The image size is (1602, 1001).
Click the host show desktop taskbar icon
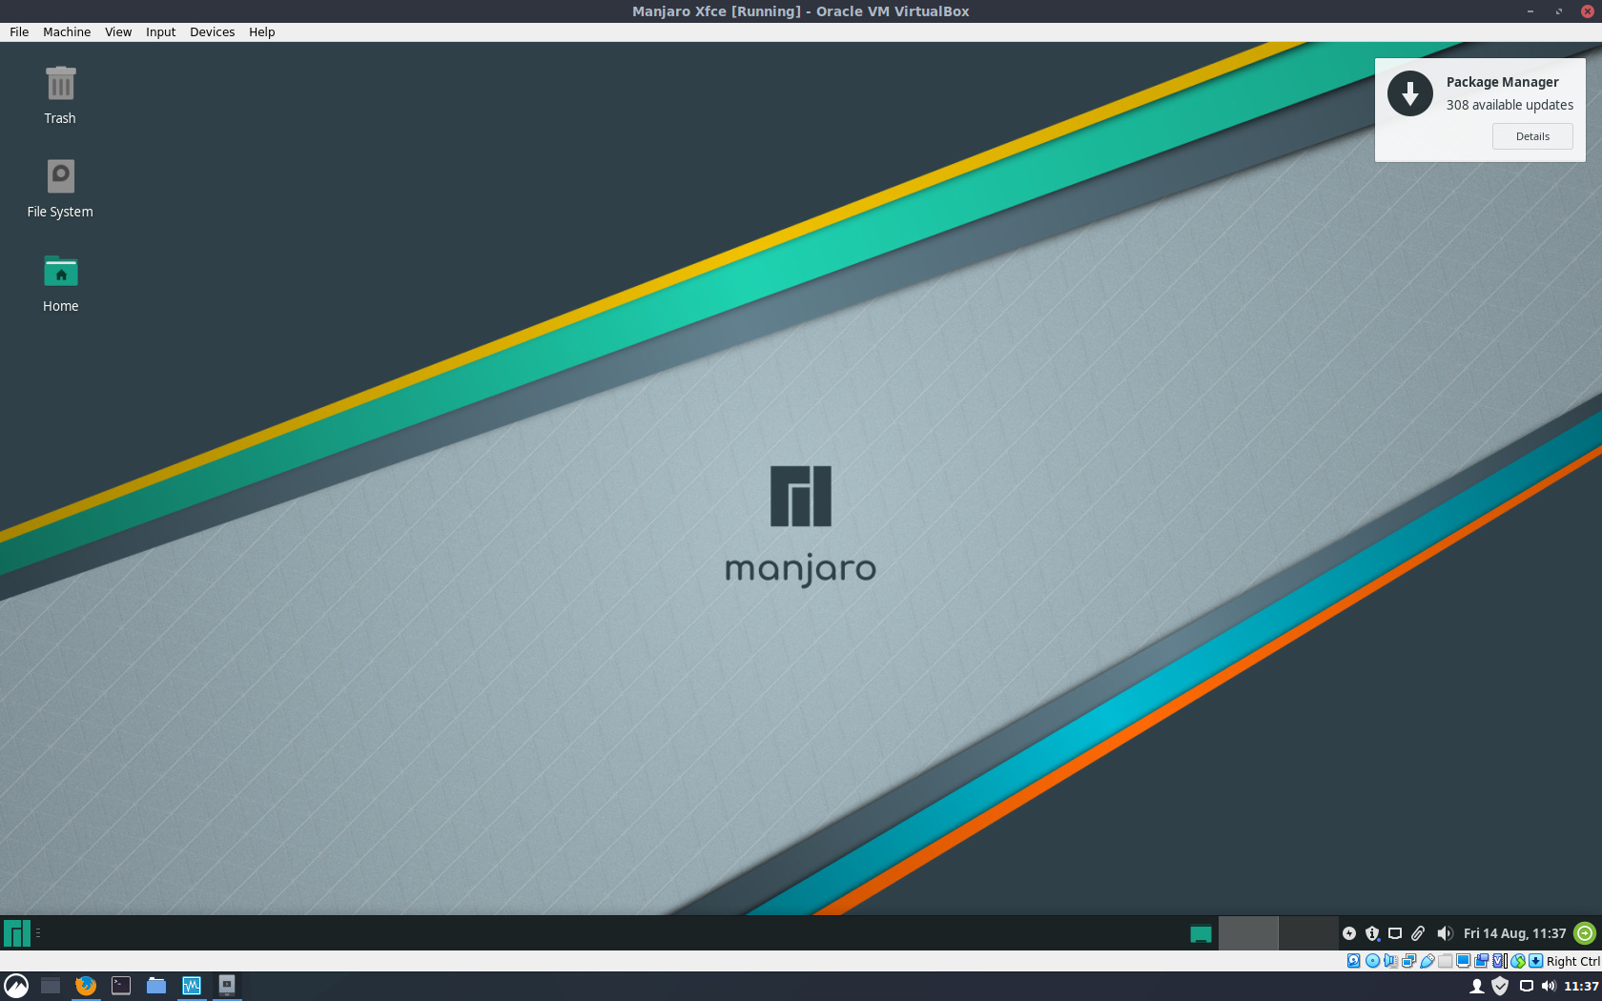51,986
